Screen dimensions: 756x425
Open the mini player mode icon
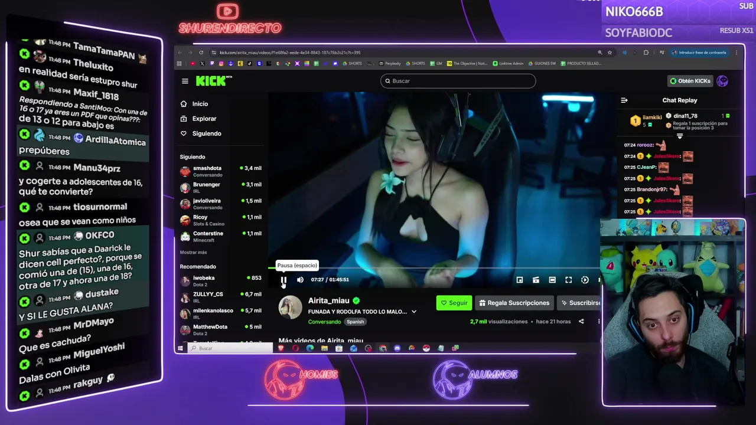(519, 280)
